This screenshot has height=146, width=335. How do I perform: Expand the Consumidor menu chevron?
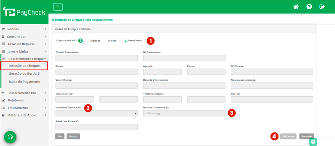pos(46,36)
